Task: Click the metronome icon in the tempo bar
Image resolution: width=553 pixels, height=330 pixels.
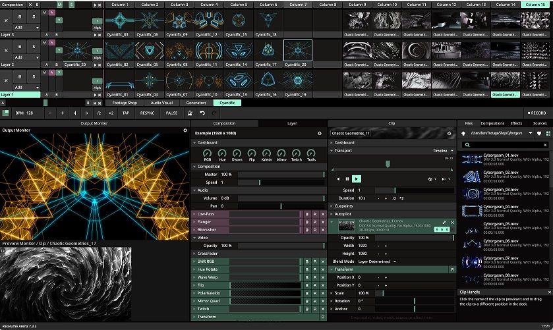Action: (x=190, y=113)
